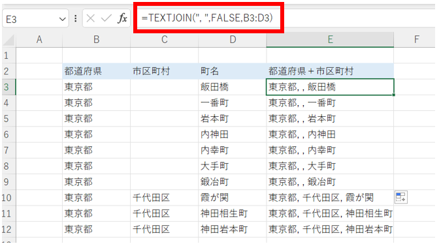This screenshot has width=439, height=246.
Task: Click cell 内幸町 in column D
Action: tap(233, 150)
